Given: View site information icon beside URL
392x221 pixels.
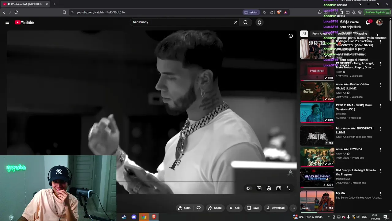Looking at the screenshot, I should (x=72, y=12).
